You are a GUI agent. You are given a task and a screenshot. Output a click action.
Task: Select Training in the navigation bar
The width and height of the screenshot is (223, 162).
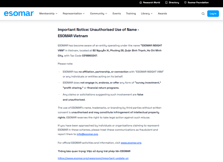pos(131,13)
